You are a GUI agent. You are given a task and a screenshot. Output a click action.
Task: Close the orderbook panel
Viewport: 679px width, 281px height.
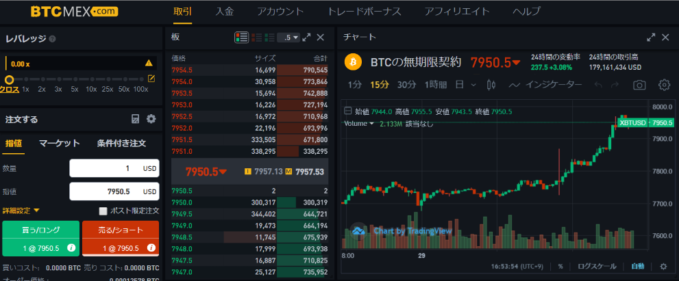[x=321, y=37]
